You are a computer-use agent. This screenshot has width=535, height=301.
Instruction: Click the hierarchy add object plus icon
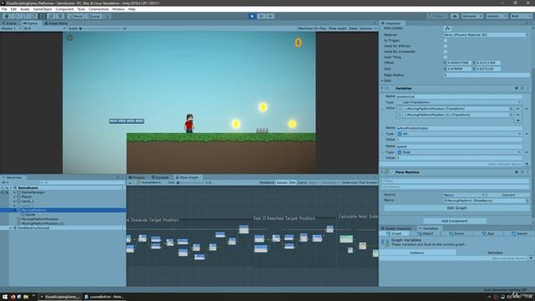(x=3, y=182)
